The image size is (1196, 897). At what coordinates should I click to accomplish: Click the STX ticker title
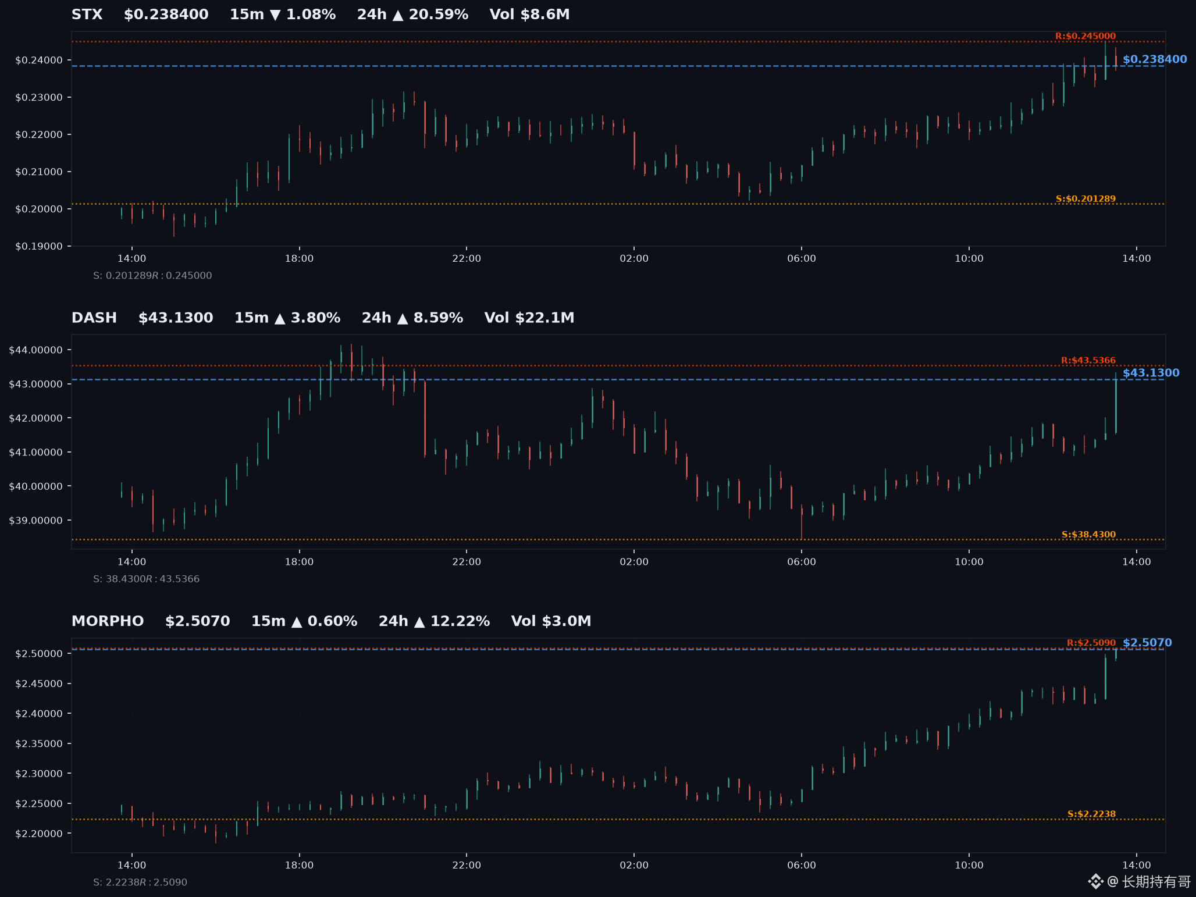87,15
